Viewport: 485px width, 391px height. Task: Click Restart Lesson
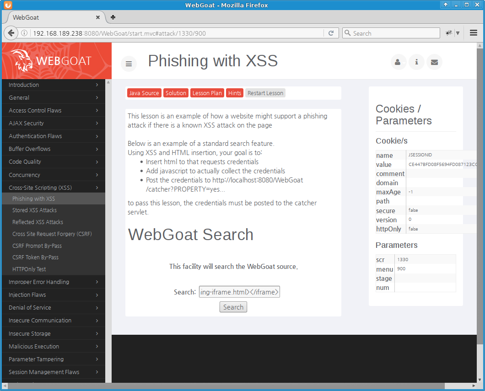pyautogui.click(x=265, y=93)
